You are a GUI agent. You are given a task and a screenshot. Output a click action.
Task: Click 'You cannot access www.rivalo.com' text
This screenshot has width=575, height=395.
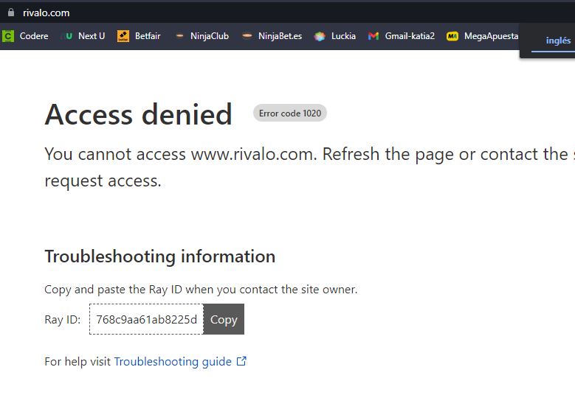pyautogui.click(x=181, y=154)
